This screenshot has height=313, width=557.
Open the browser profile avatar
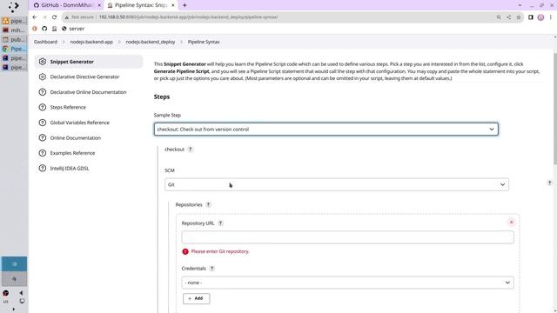(x=540, y=17)
